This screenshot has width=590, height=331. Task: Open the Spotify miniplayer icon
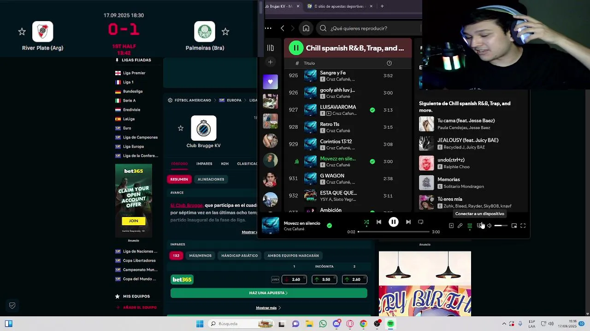514,226
